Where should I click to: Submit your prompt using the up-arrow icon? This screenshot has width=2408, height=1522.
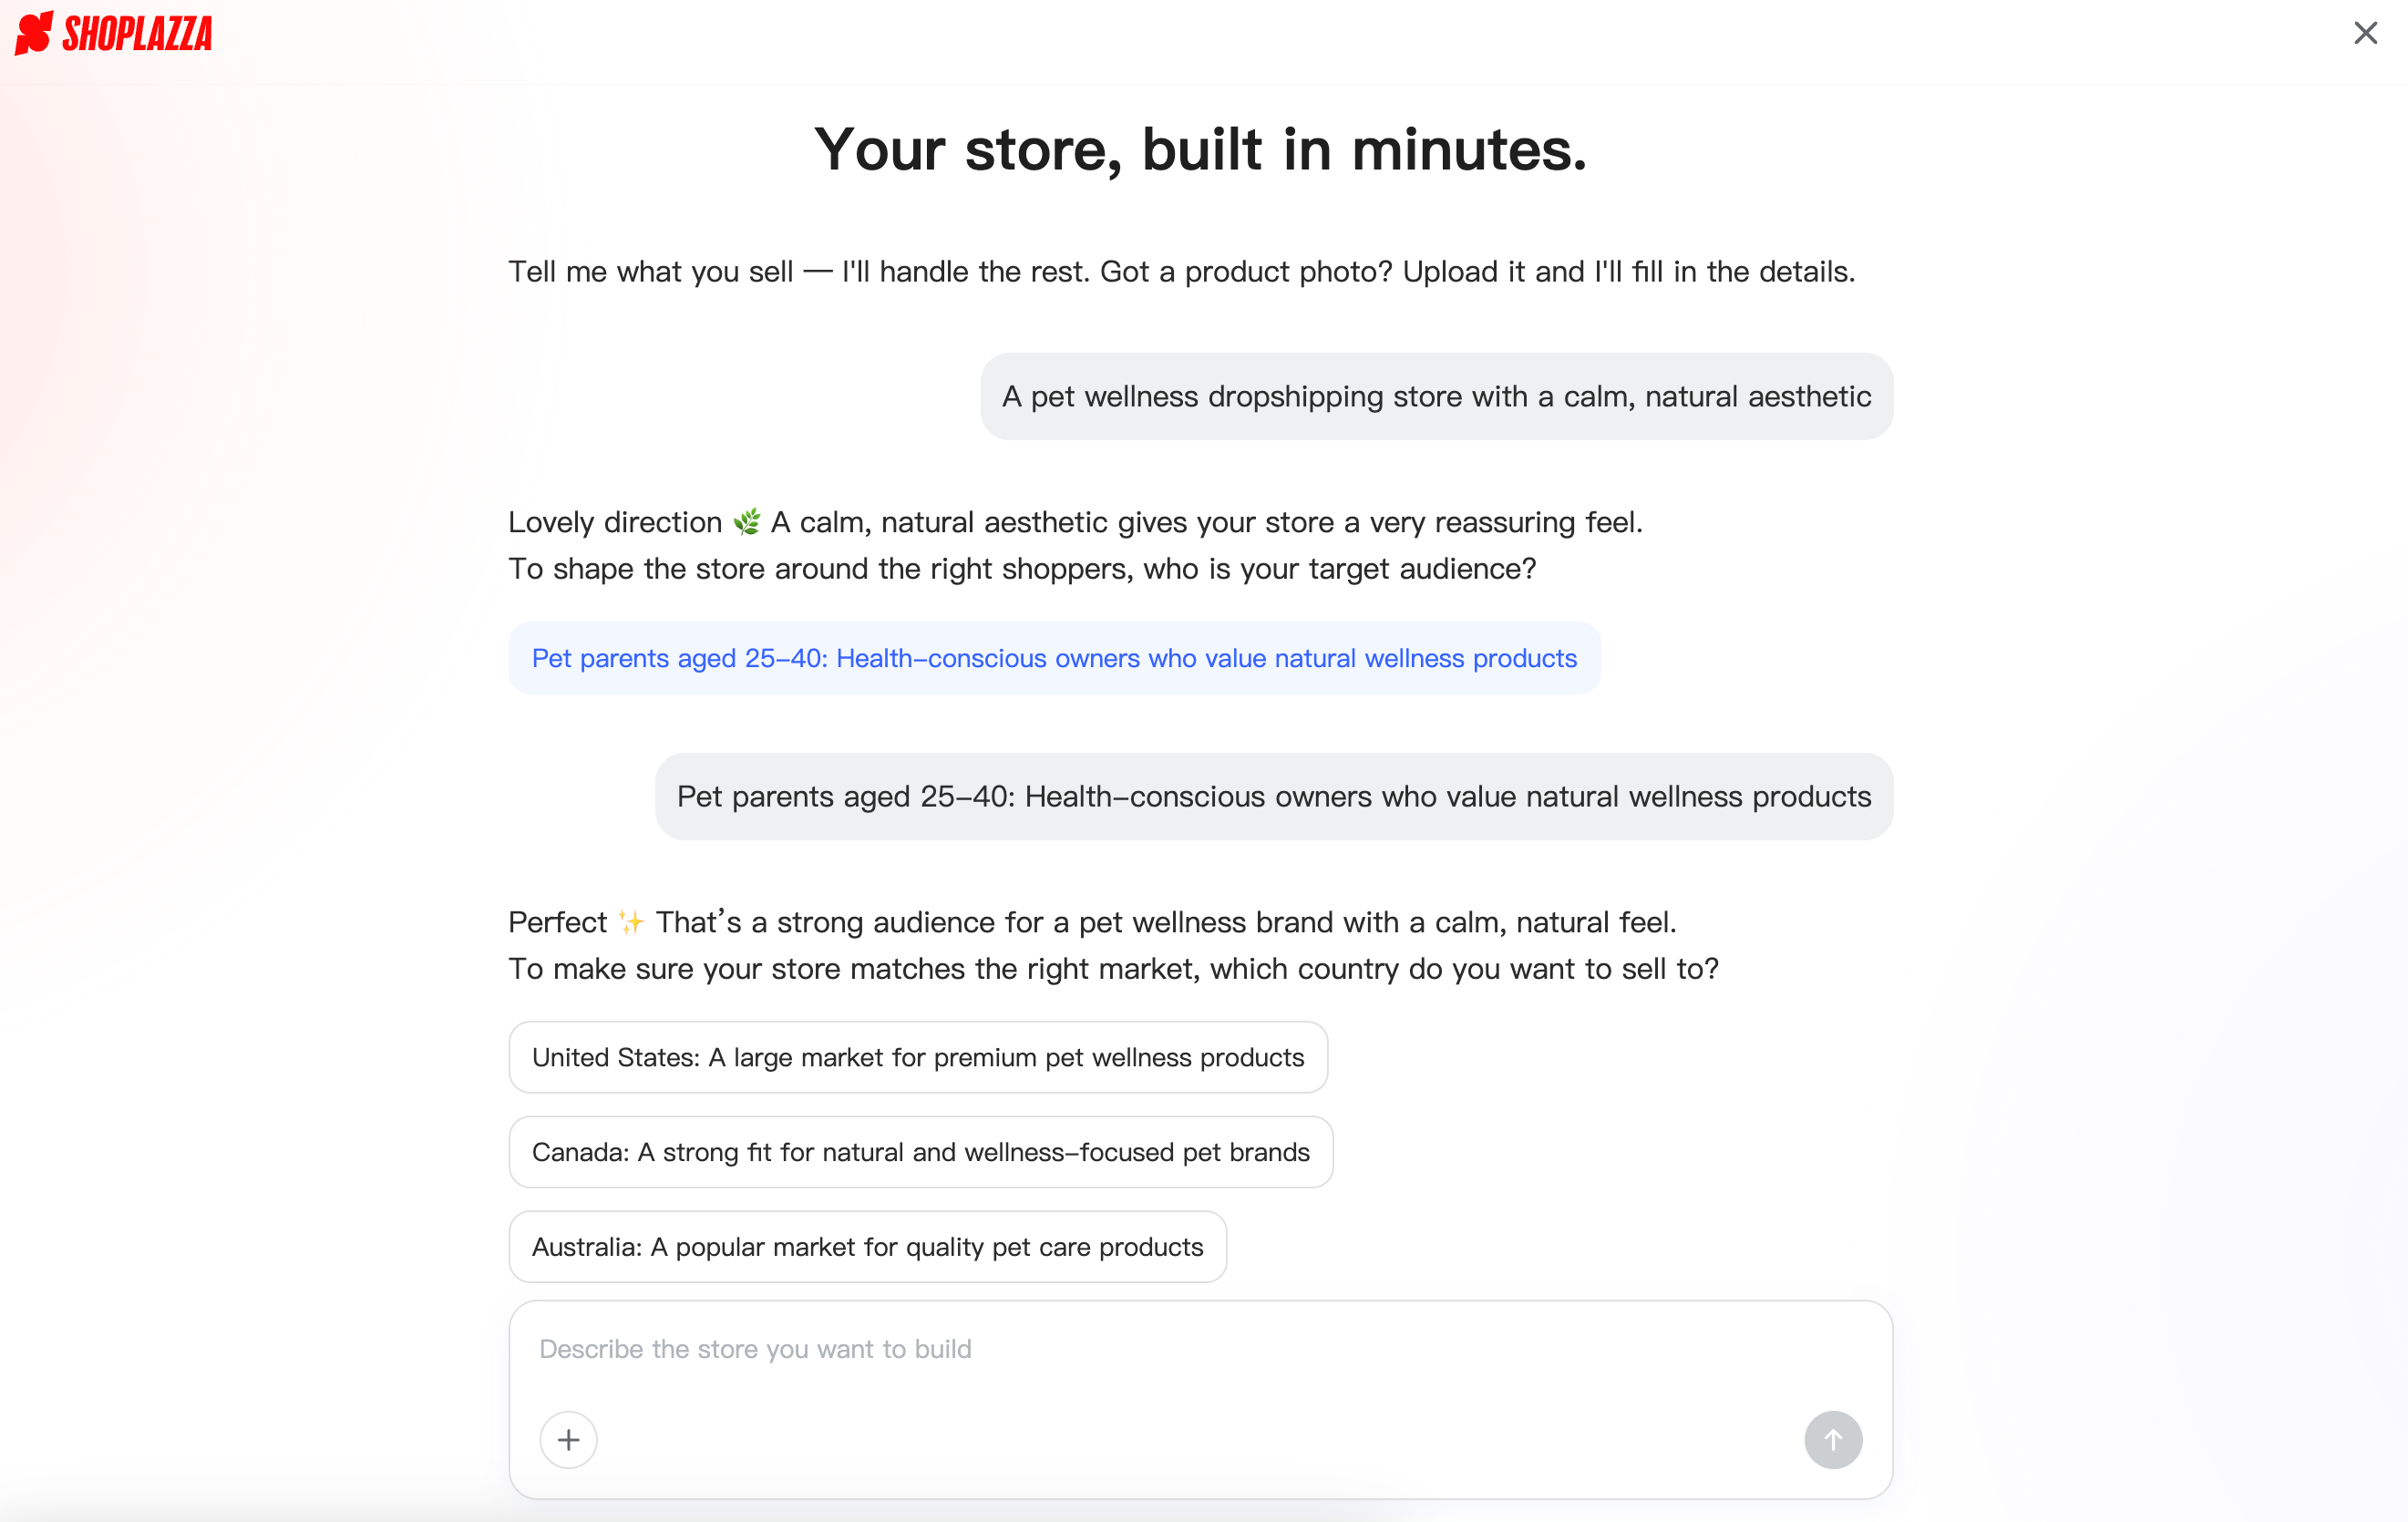pyautogui.click(x=1833, y=1440)
